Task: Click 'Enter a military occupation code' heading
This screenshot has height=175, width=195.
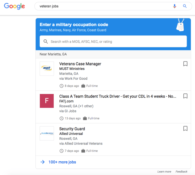Action: click(x=74, y=25)
